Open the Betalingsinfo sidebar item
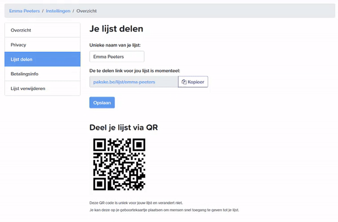The height and width of the screenshot is (222, 338). (x=42, y=74)
